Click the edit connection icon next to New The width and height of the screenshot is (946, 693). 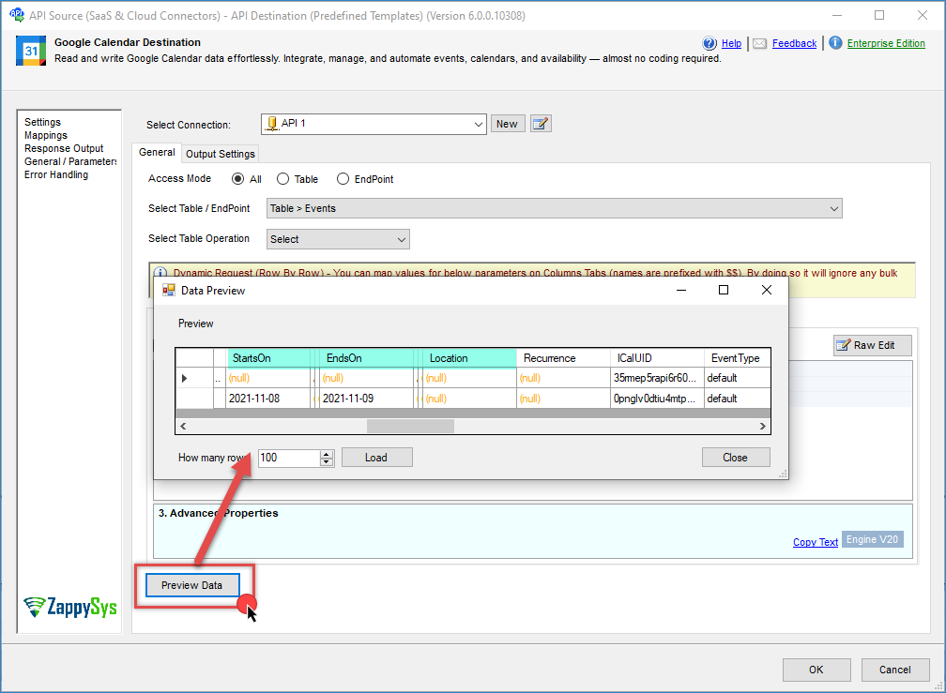pyautogui.click(x=540, y=124)
